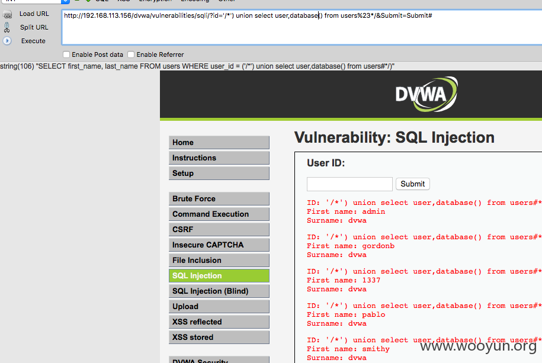This screenshot has width=542, height=363.
Task: Click the Surname: dvwa line under admin
Action: coord(336,220)
